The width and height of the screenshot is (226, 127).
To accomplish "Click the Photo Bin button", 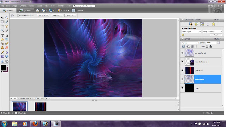I will point(6,113).
